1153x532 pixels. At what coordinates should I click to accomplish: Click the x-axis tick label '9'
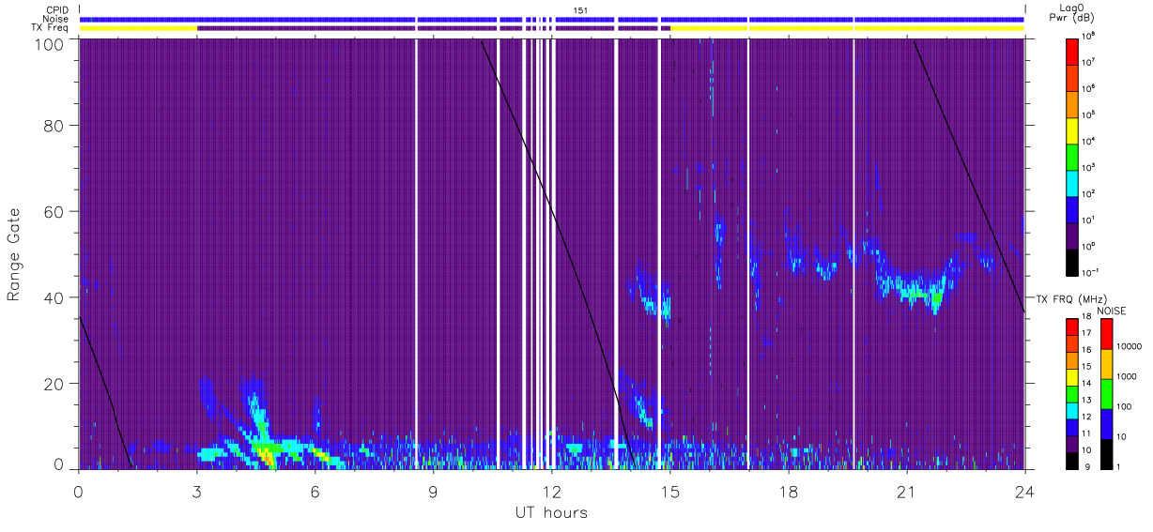click(x=434, y=491)
